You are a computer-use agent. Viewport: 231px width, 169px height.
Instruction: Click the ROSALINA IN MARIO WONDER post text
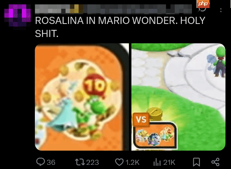click(120, 27)
